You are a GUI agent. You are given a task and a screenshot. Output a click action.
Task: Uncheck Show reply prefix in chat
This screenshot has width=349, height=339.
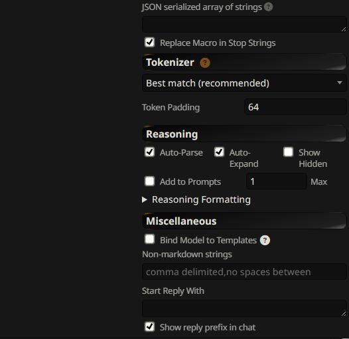[149, 327]
